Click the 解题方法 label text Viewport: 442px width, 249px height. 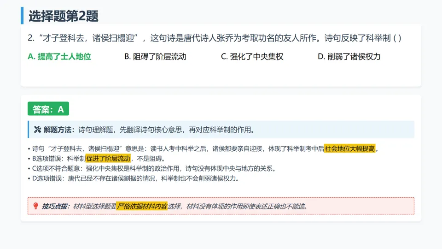[59, 130]
